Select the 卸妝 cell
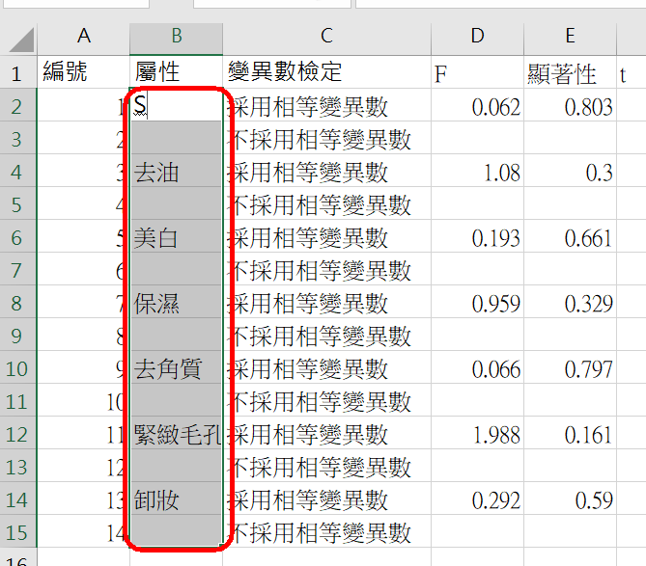 (x=177, y=500)
